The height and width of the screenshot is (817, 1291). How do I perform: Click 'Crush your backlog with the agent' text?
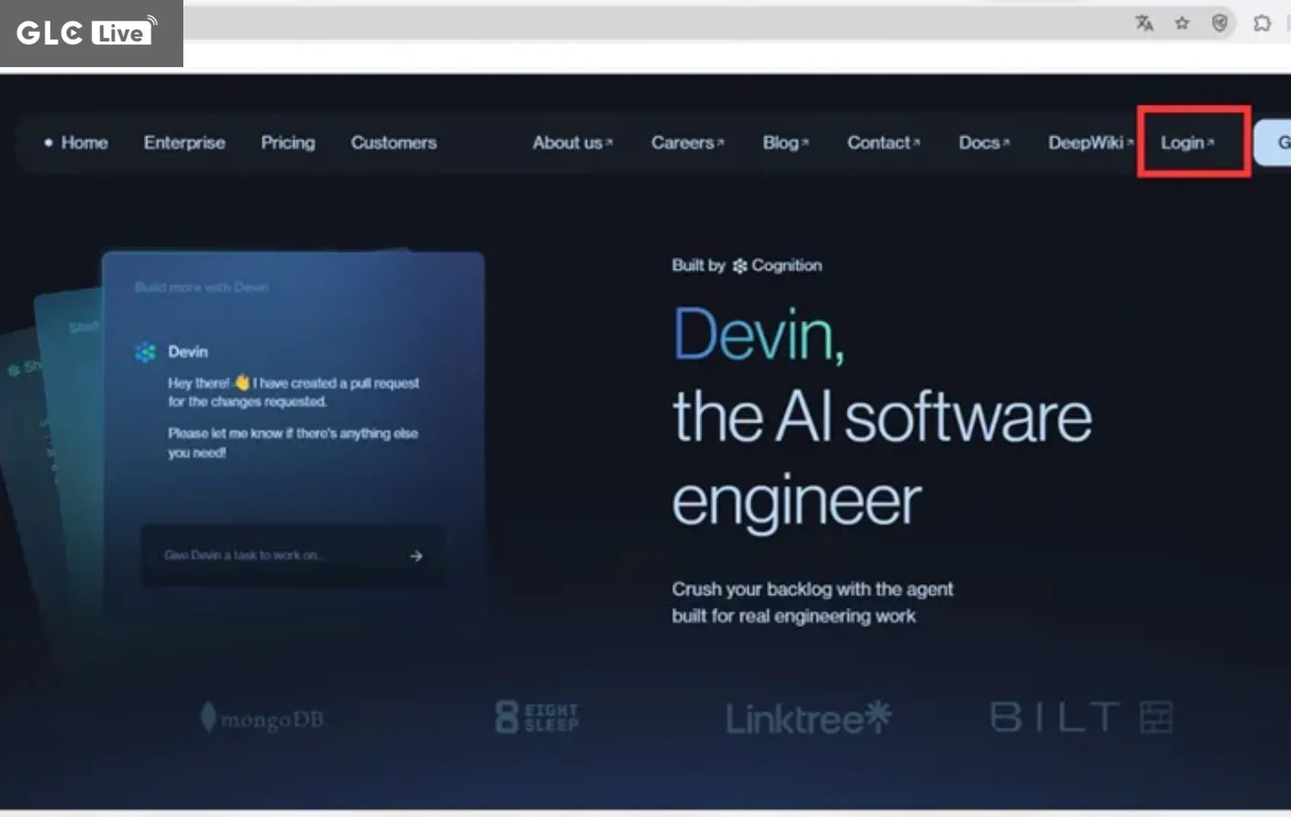[x=812, y=589]
